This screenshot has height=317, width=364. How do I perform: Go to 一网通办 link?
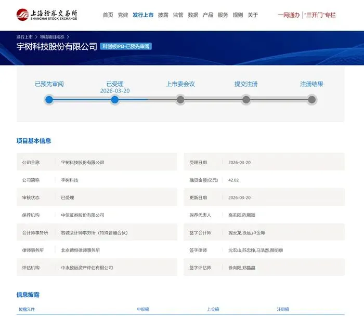point(289,15)
